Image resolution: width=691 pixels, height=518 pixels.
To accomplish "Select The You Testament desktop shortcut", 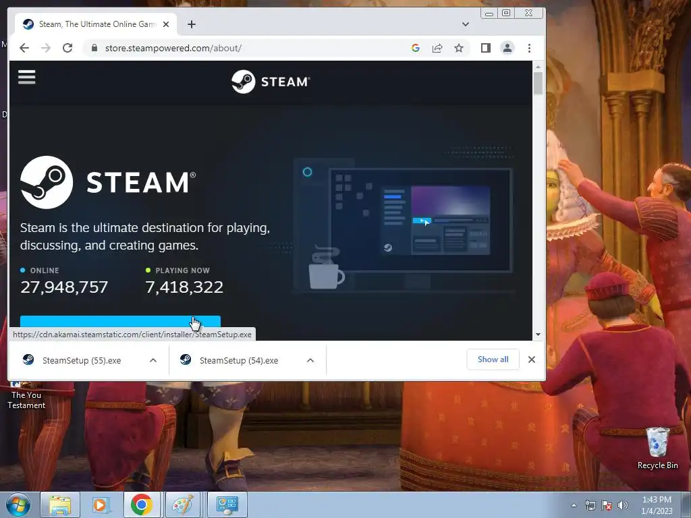I will pos(26,395).
